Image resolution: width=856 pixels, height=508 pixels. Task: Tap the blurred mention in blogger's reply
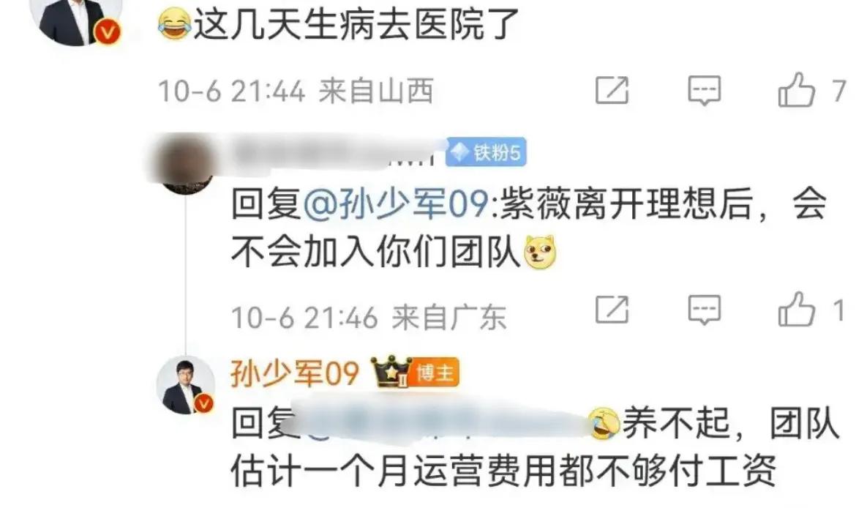442,422
